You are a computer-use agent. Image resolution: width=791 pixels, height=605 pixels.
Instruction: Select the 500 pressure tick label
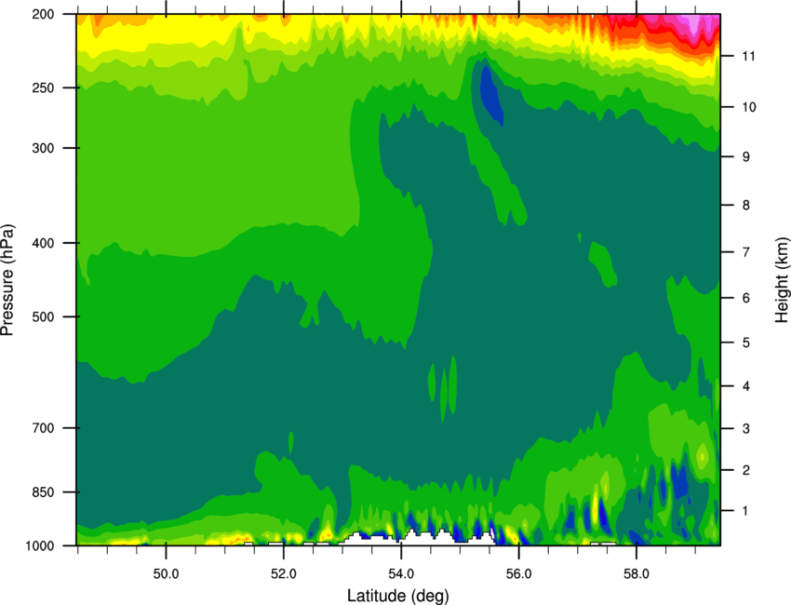click(x=43, y=316)
